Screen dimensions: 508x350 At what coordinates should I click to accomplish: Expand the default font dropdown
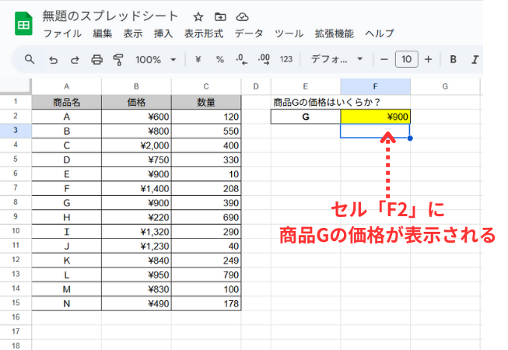pyautogui.click(x=337, y=59)
